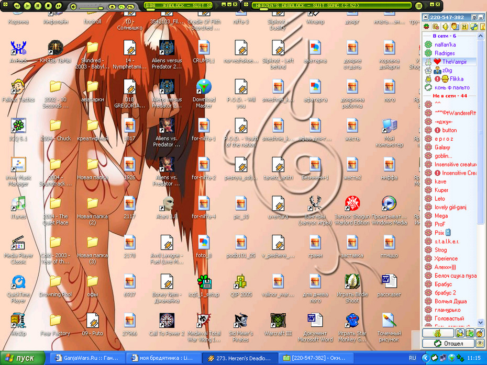Screen dimensions: 487x365
Task: Switch to the GanjaWars.Ru taskbar window
Action: [87, 358]
